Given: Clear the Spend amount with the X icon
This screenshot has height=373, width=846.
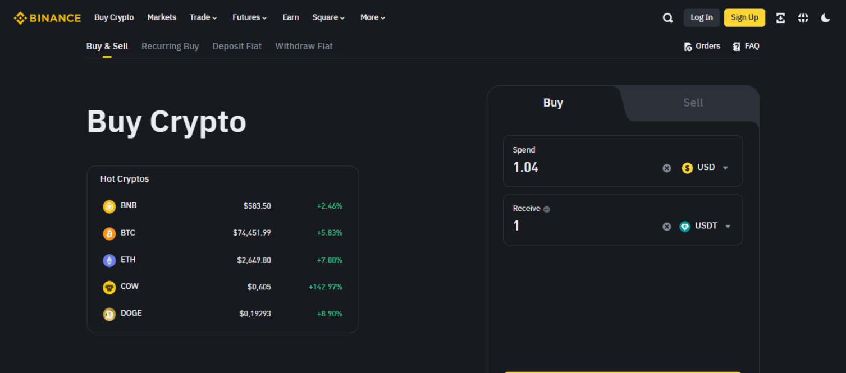Looking at the screenshot, I should tap(666, 167).
